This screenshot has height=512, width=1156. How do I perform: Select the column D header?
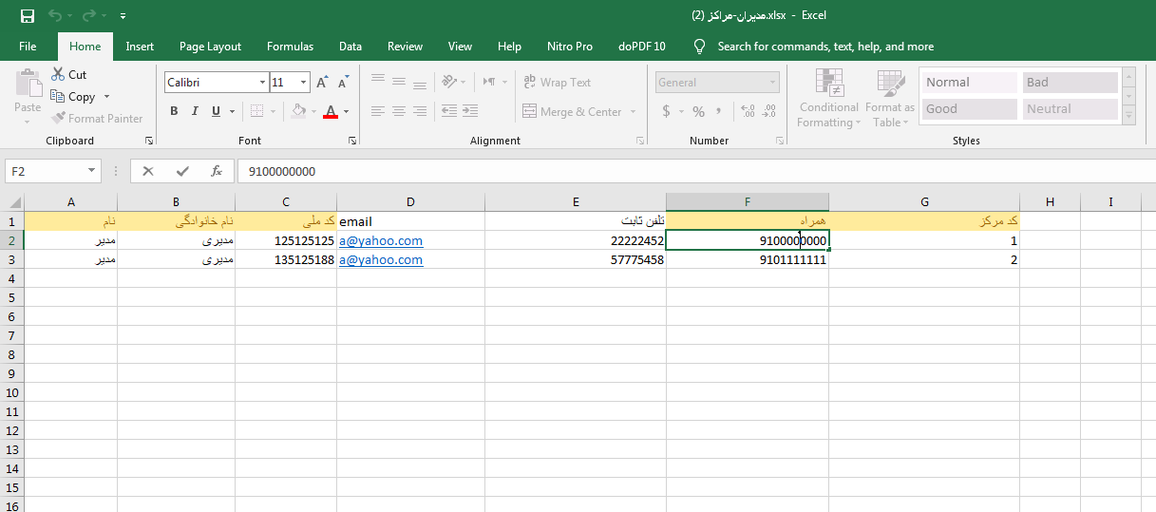(410, 202)
